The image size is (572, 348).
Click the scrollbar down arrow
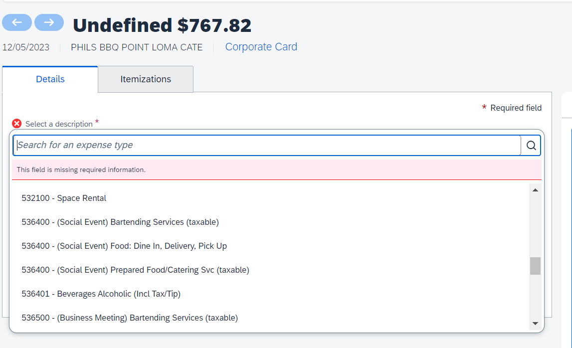pyautogui.click(x=535, y=323)
